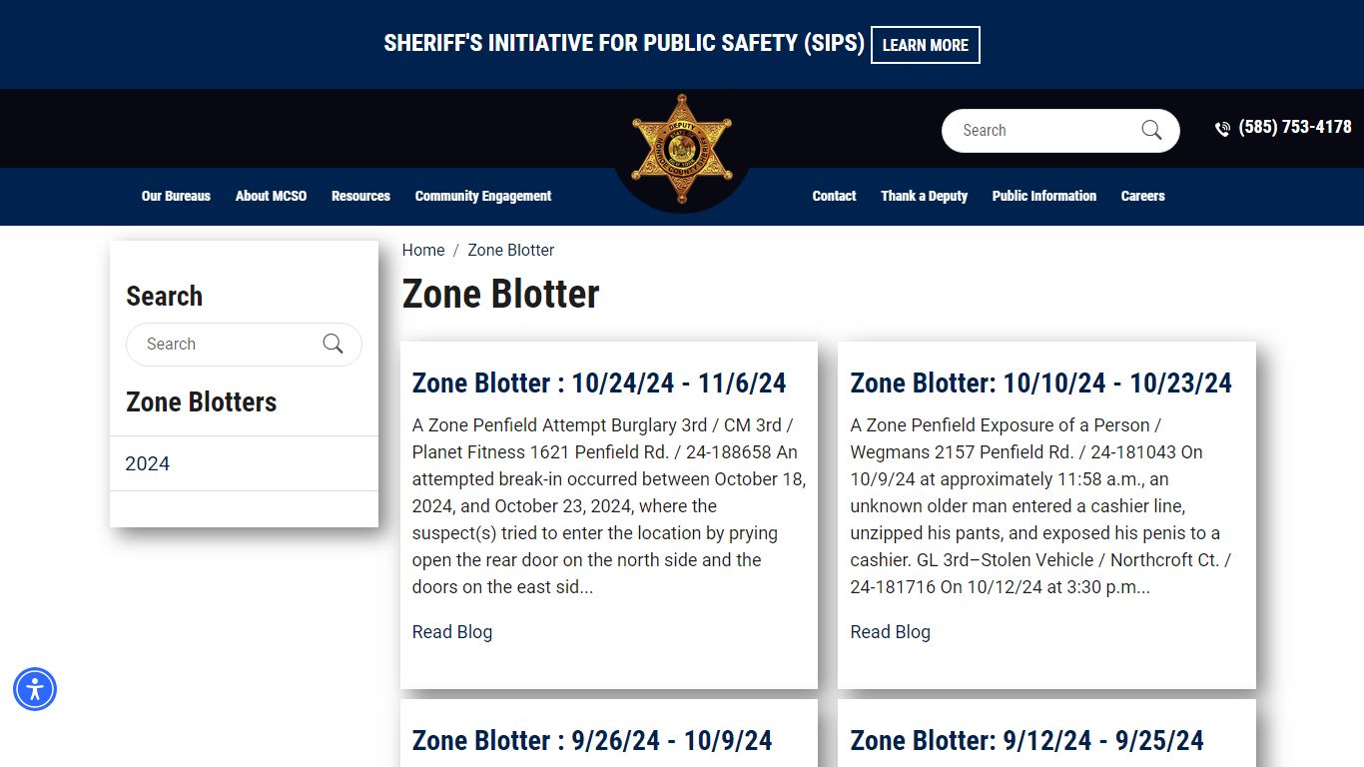Open the Resources menu
The height and width of the screenshot is (767, 1364).
coord(360,196)
